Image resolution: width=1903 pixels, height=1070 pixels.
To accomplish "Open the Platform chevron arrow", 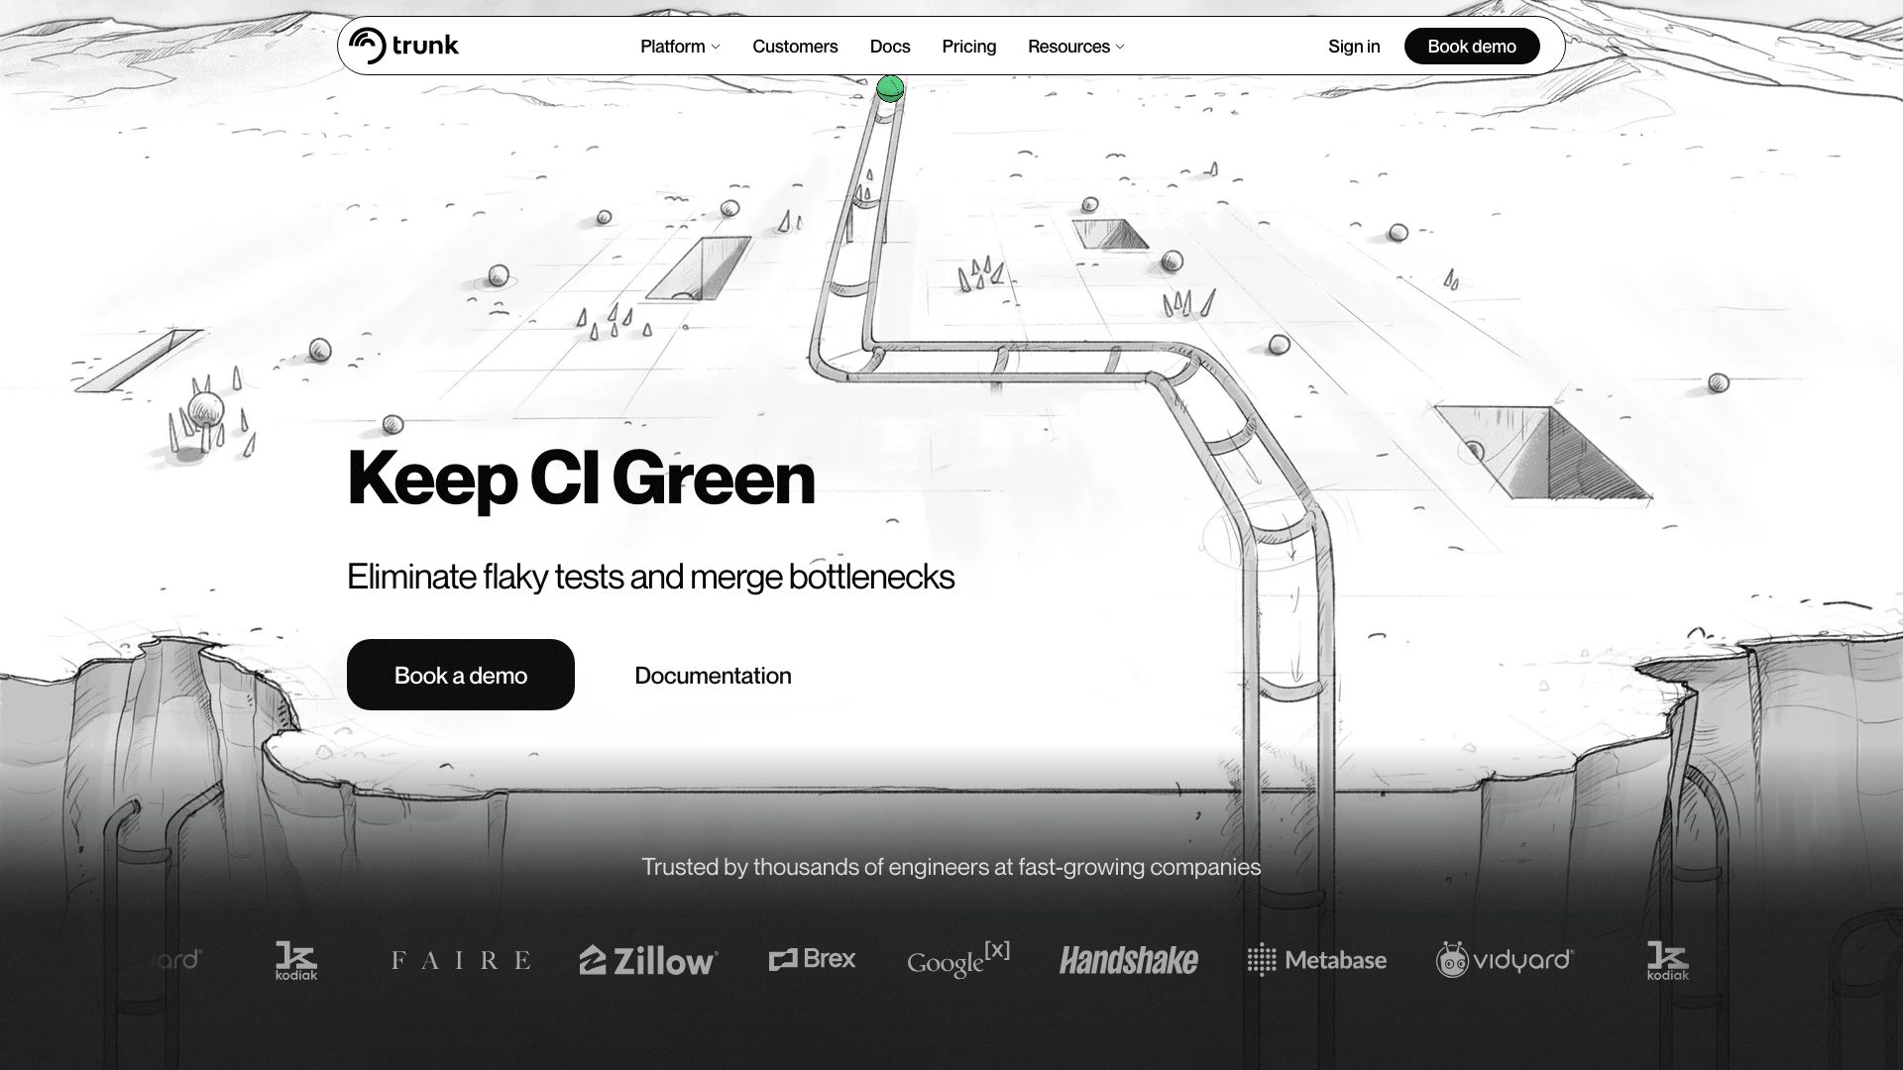I will (x=716, y=47).
